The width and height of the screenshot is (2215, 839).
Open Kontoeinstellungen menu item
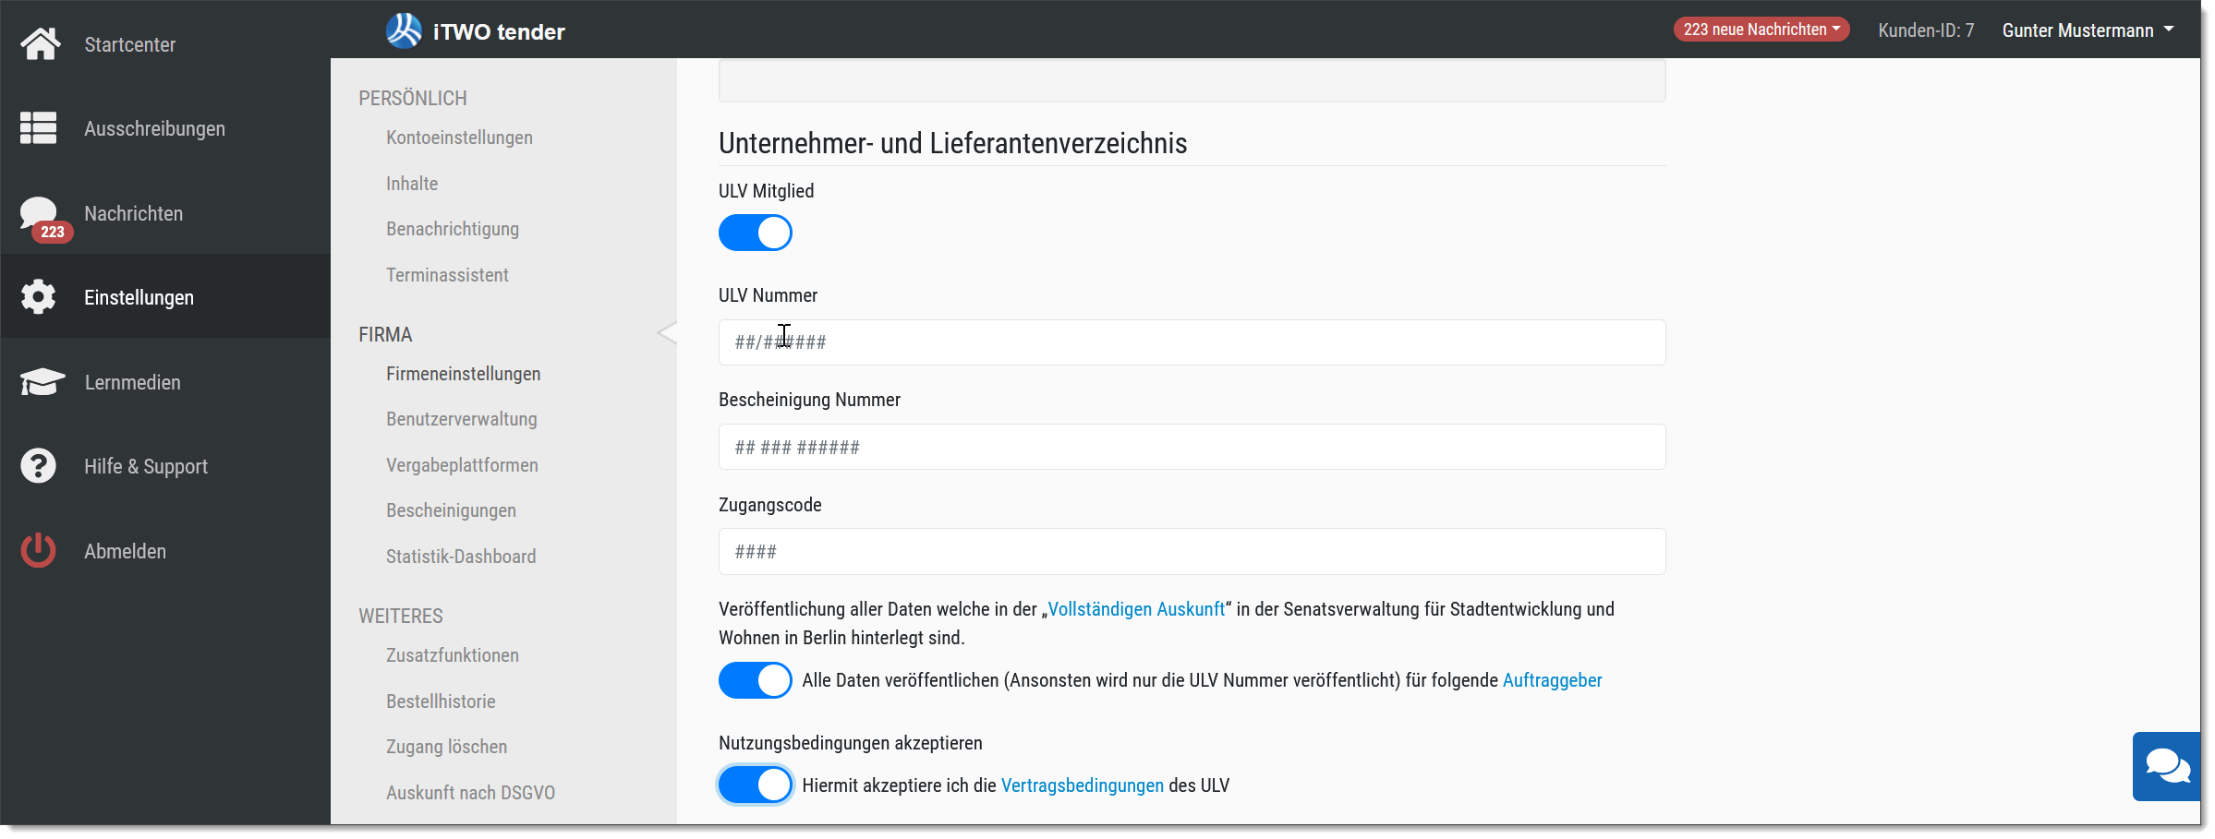459,138
